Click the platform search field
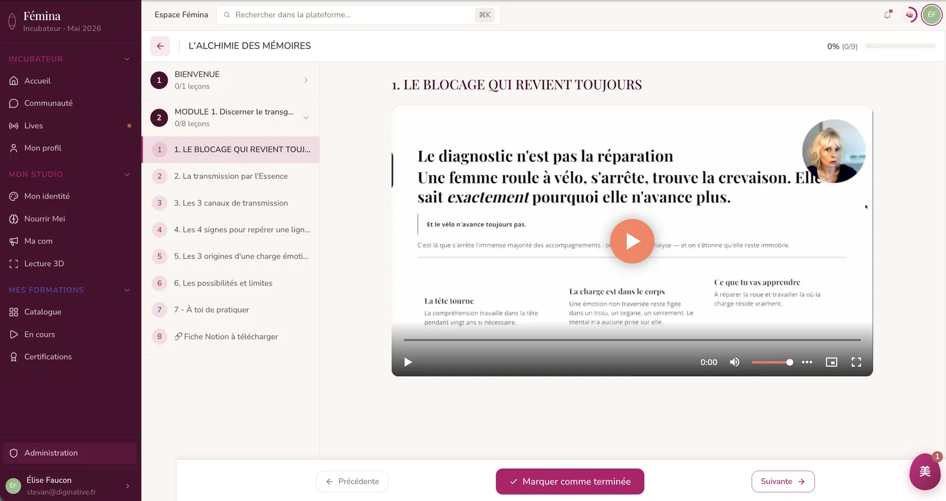946x501 pixels. 359,15
